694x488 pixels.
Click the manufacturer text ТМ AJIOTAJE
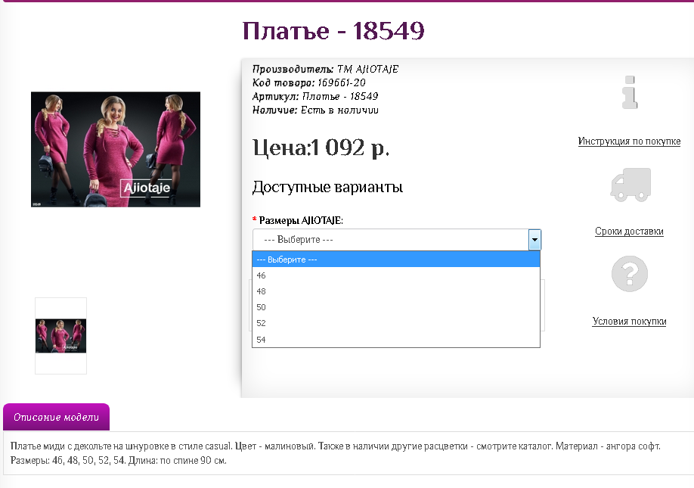coord(368,69)
